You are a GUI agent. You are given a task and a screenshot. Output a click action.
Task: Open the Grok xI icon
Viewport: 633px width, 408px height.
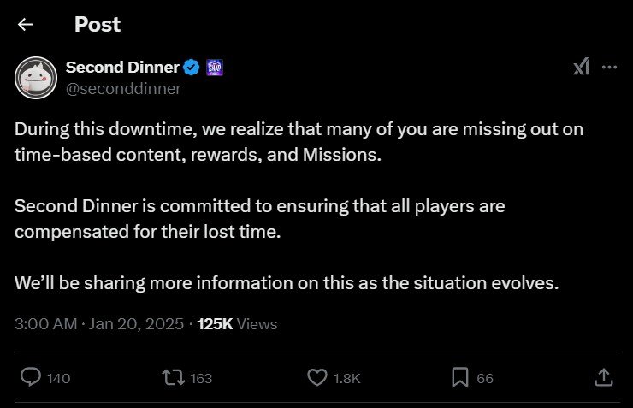[582, 67]
